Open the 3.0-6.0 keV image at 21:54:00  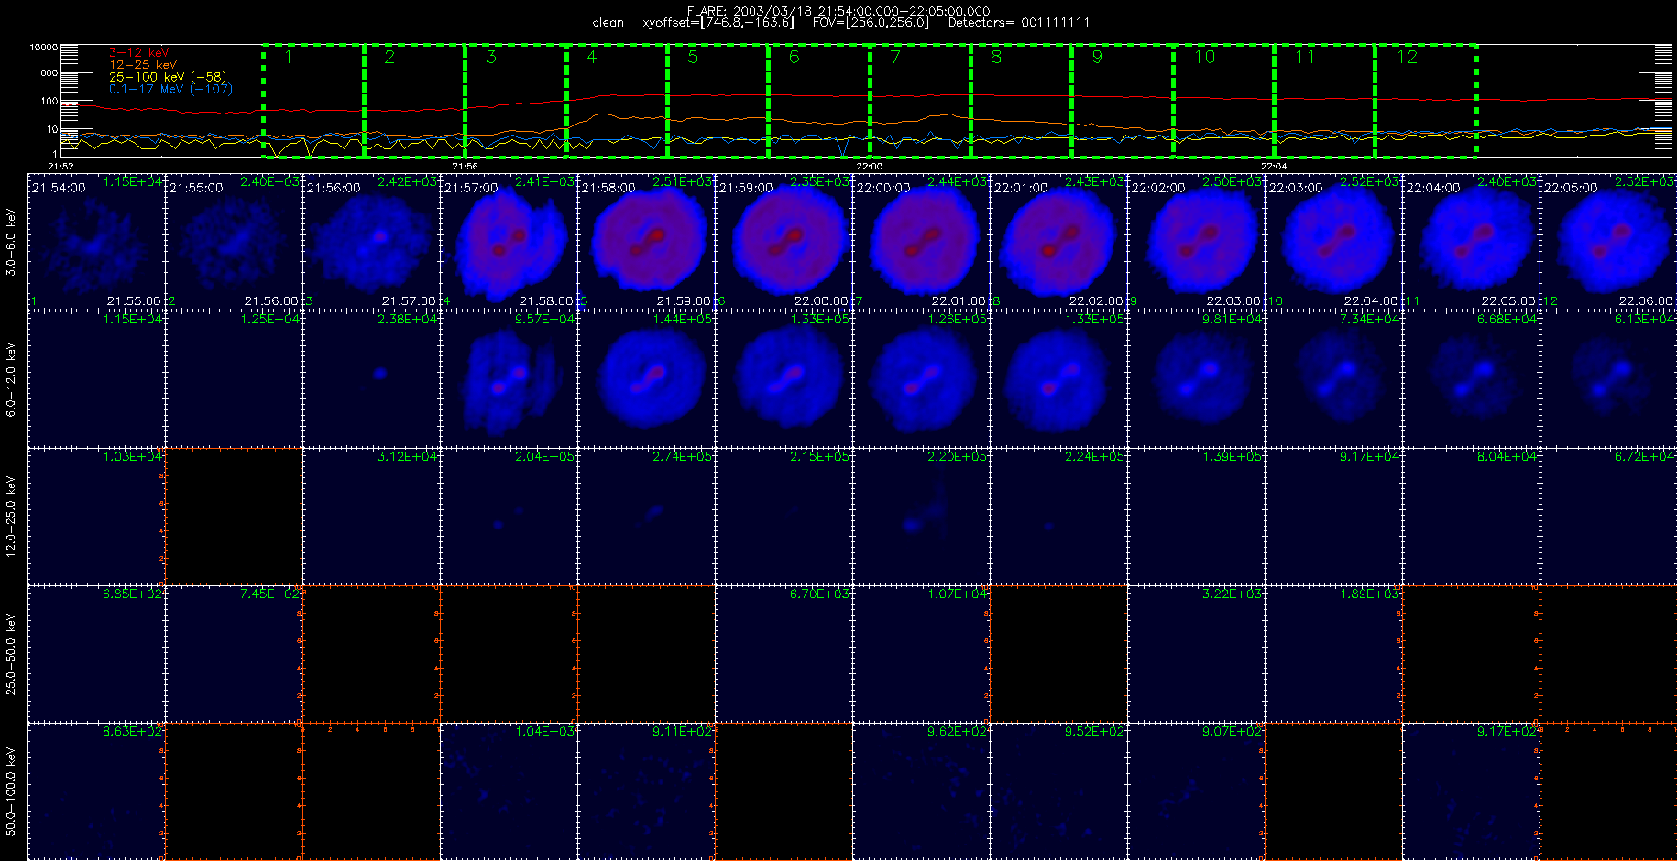point(96,241)
